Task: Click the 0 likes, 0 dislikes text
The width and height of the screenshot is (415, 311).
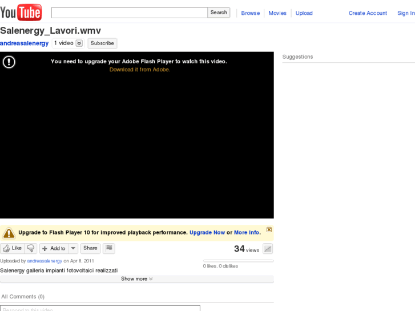Action: click(220, 266)
